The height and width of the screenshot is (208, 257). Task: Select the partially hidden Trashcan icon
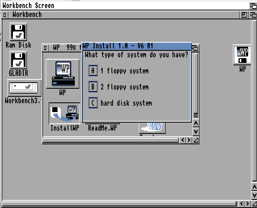(152, 127)
